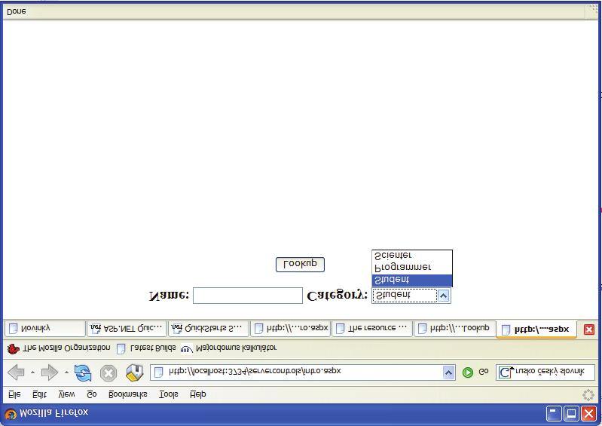Image resolution: width=602 pixels, height=426 pixels.
Task: Open the Tools menu
Action: [169, 394]
